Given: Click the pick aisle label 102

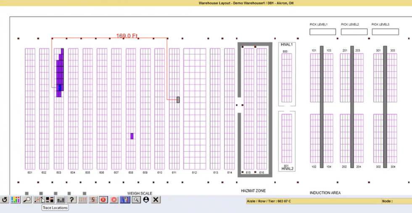Looking at the screenshot, I should pos(314,167).
